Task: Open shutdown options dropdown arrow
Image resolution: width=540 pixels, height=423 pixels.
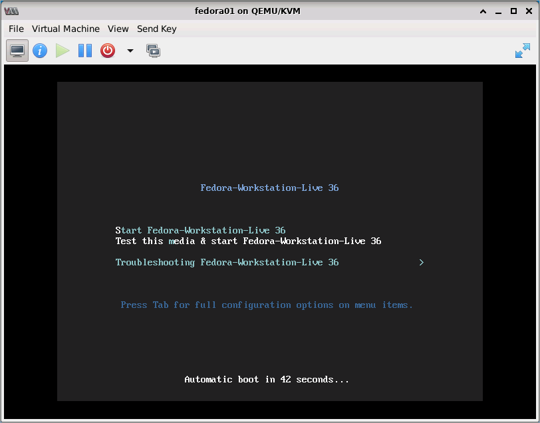Action: coord(130,51)
